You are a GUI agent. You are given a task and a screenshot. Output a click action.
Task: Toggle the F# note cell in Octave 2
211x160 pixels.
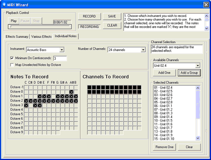click(x=53, y=101)
